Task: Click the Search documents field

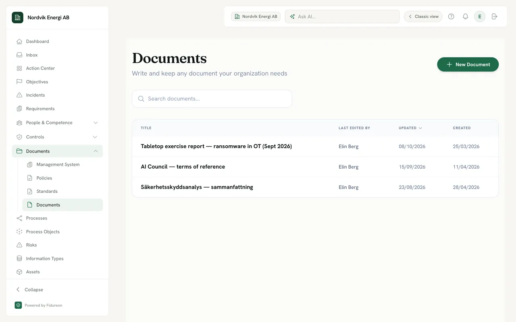Action: point(212,99)
